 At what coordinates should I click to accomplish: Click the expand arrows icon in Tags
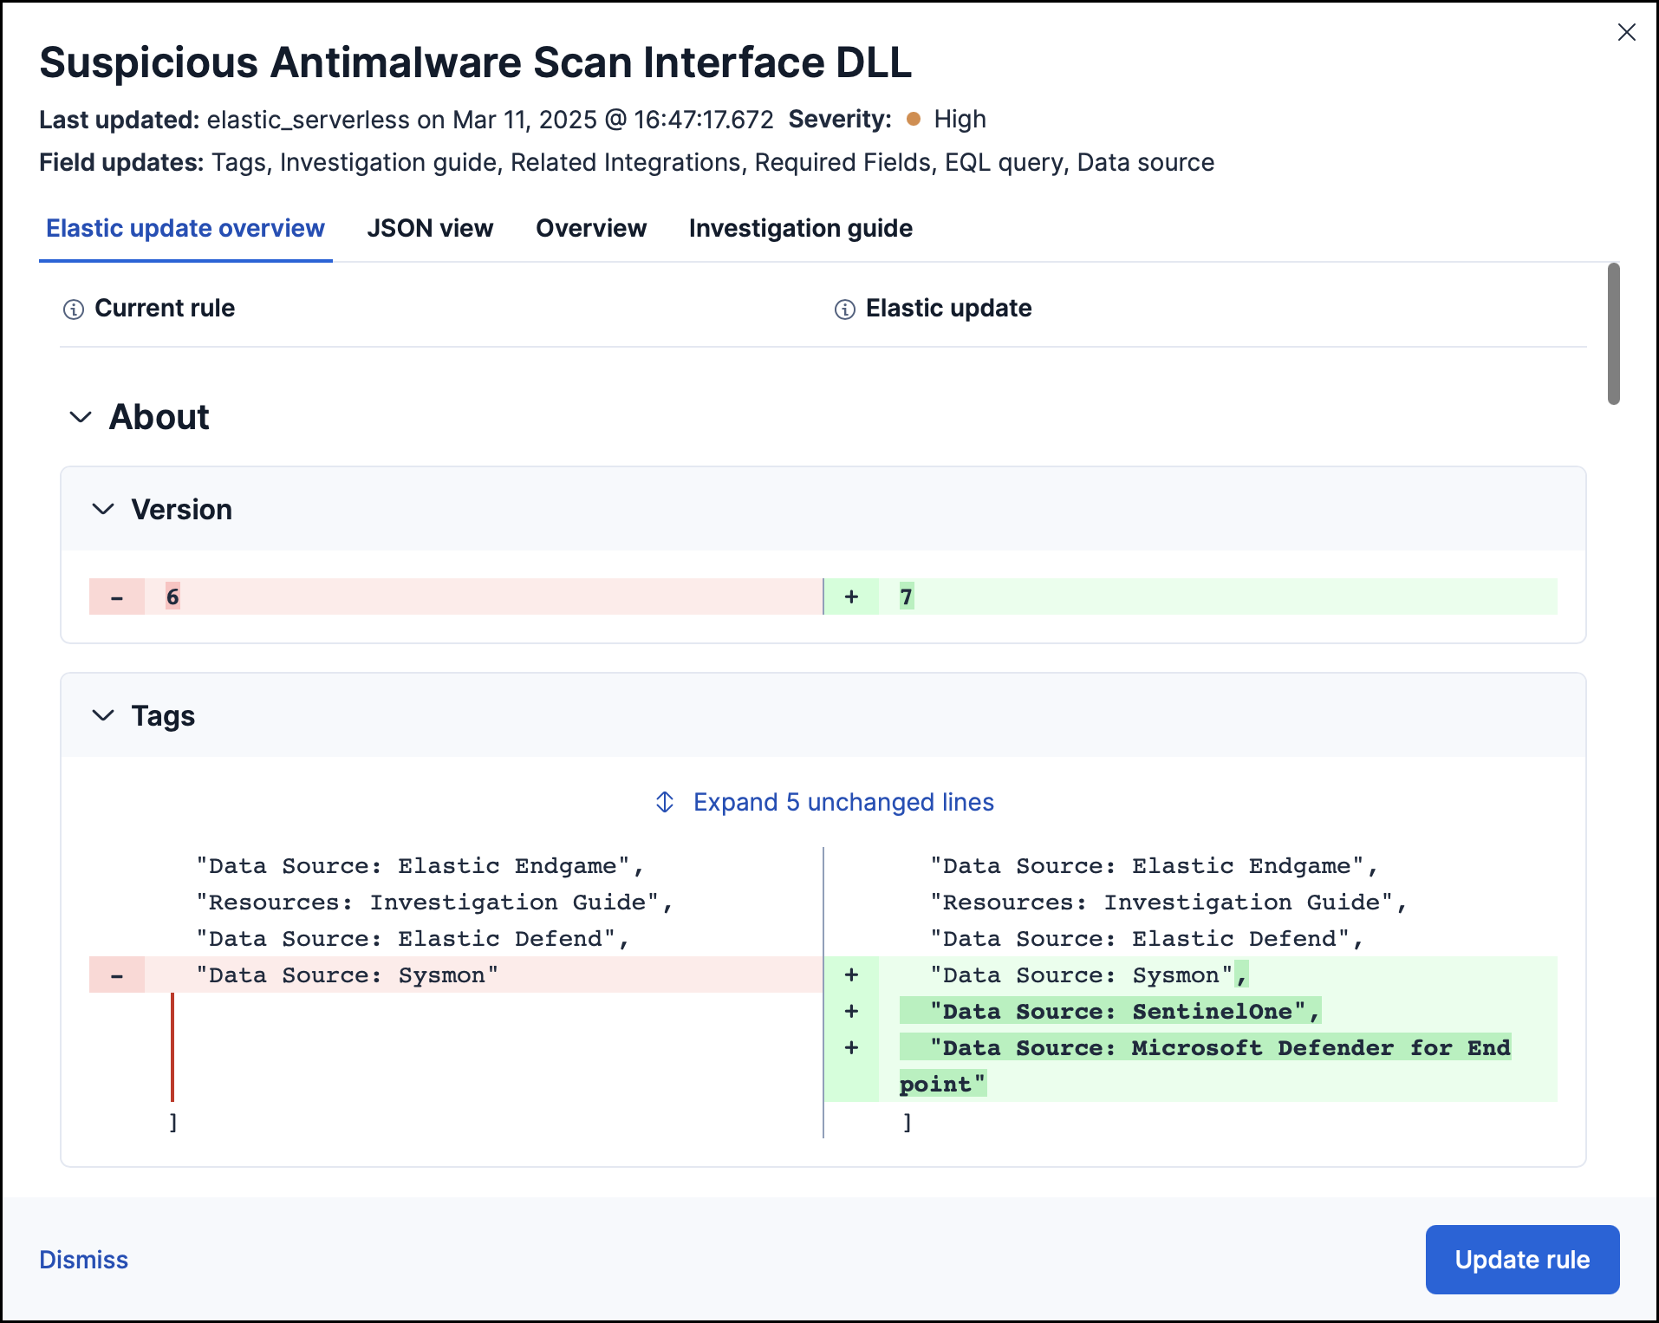click(x=665, y=802)
